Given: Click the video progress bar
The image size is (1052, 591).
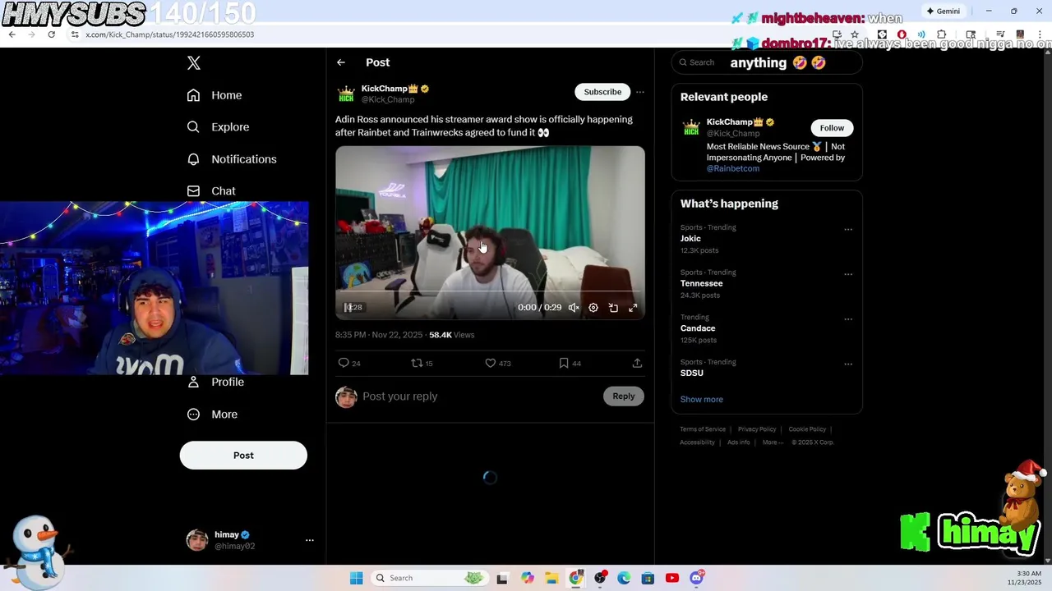Looking at the screenshot, I should pos(490,291).
